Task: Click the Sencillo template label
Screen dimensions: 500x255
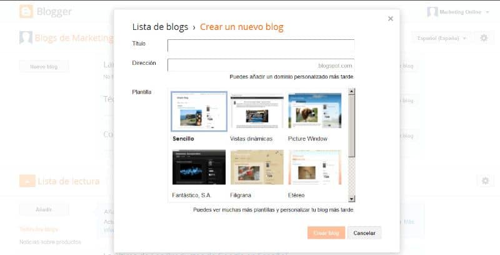Action: (183, 138)
